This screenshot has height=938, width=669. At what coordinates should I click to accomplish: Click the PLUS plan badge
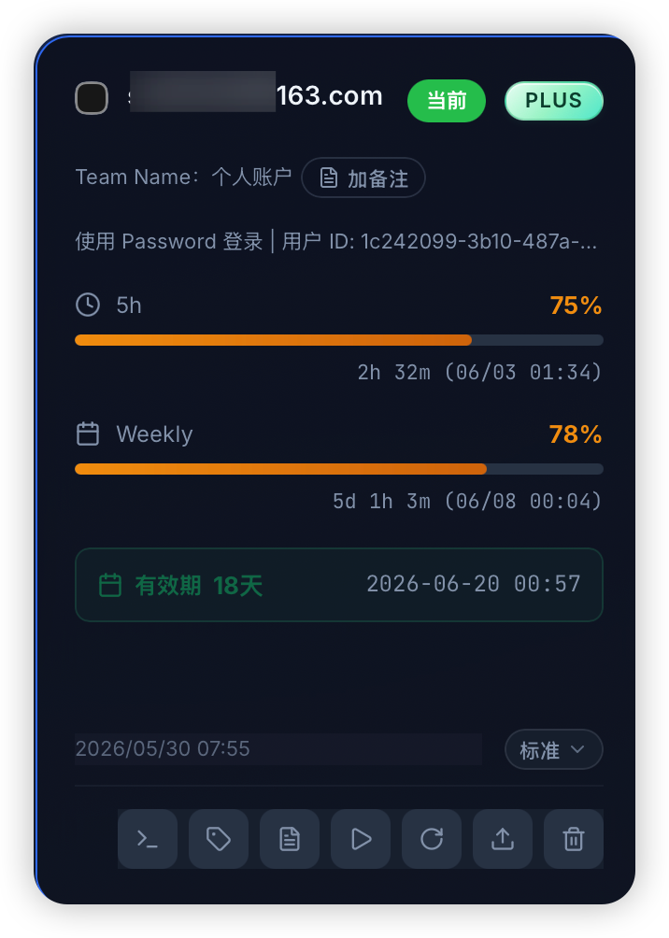(553, 101)
